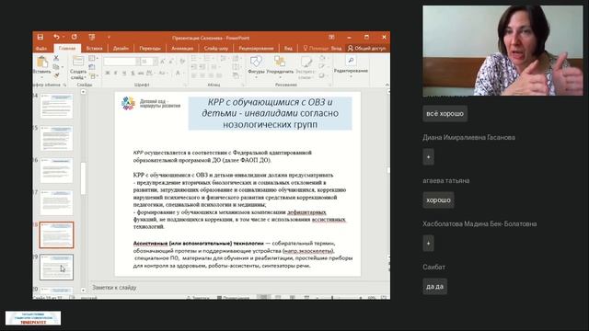Click the decrease font size icon
This screenshot has height=331, width=589.
point(172,62)
